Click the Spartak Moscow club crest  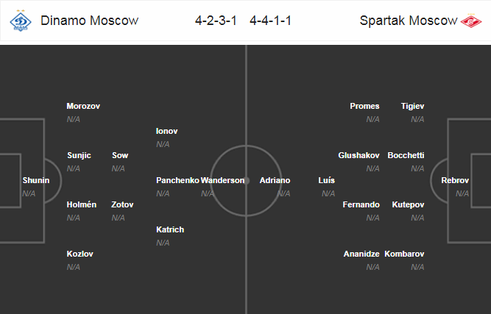point(471,21)
